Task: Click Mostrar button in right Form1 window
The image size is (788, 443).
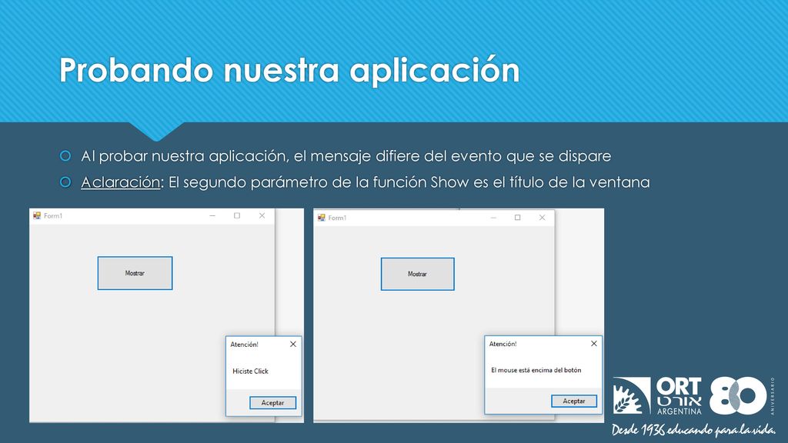Action: 417,275
